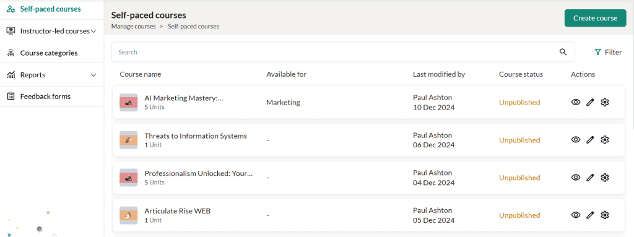Click the Feedback forms list icon
The image size is (634, 237).
[11, 97]
